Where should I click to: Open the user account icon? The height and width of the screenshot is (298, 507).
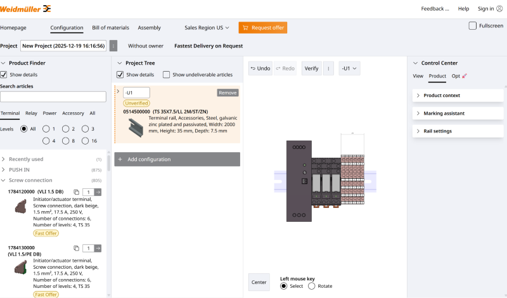(x=499, y=9)
